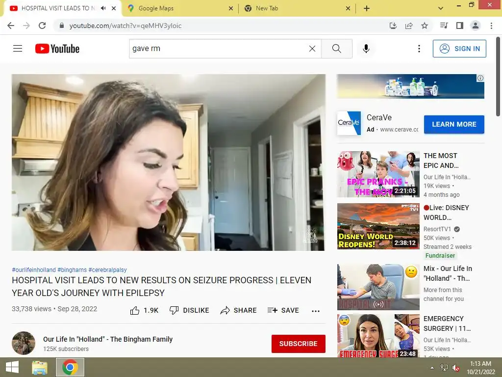Open the ad info icon
The width and height of the screenshot is (502, 377).
480,78
